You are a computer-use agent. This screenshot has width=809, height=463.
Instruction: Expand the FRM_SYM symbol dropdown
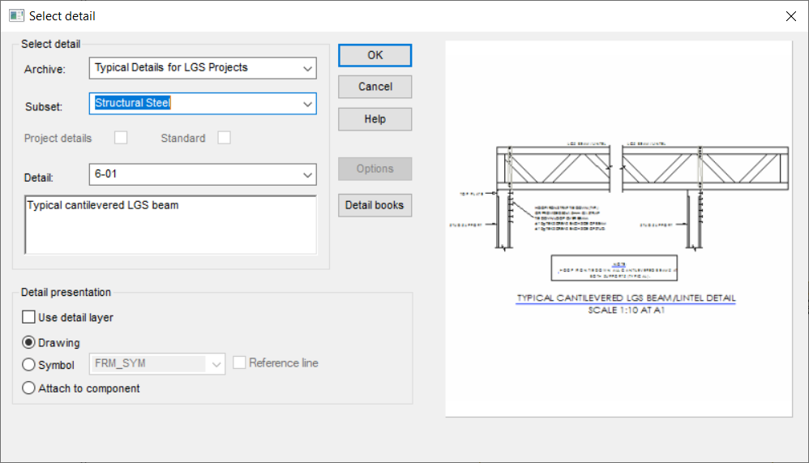(216, 364)
